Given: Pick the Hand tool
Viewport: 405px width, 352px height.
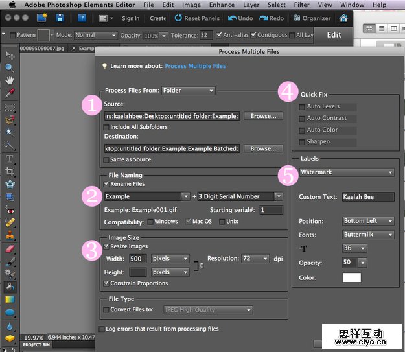Looking at the screenshot, I should click(x=10, y=80).
